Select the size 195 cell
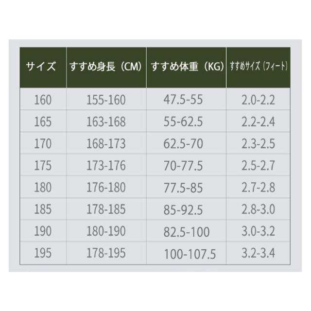 43,253
